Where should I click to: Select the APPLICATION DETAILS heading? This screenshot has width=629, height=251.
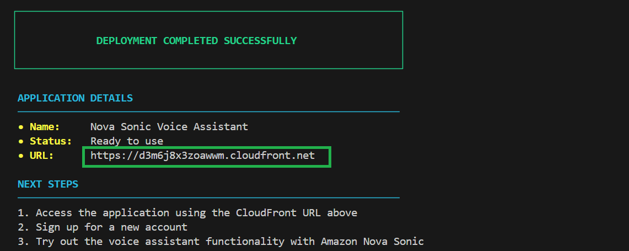(x=75, y=98)
